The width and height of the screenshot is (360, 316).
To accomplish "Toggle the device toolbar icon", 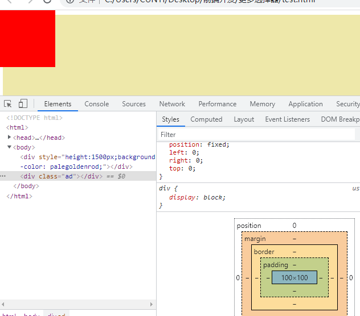I will [x=23, y=104].
